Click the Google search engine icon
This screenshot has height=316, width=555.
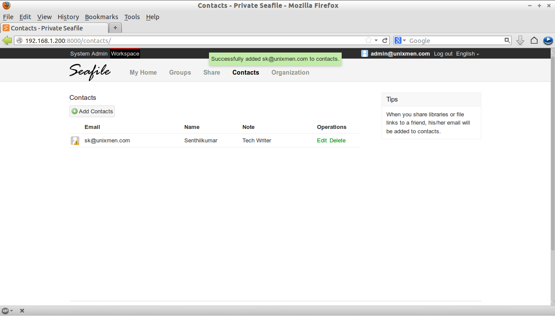398,40
